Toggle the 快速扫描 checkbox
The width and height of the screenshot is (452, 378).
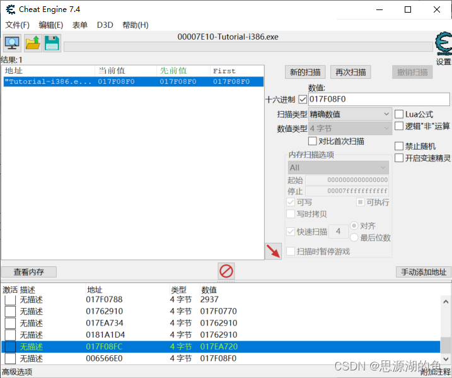point(291,232)
